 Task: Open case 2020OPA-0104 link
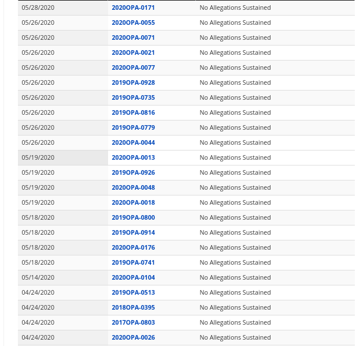(133, 277)
